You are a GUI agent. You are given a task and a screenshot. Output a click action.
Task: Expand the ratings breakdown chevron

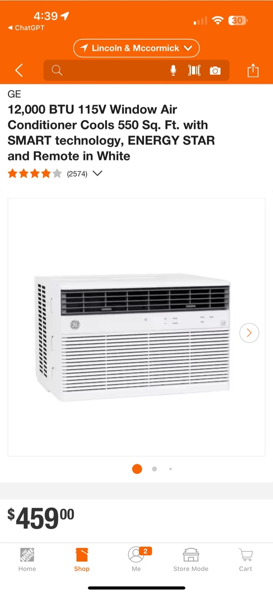pos(97,174)
